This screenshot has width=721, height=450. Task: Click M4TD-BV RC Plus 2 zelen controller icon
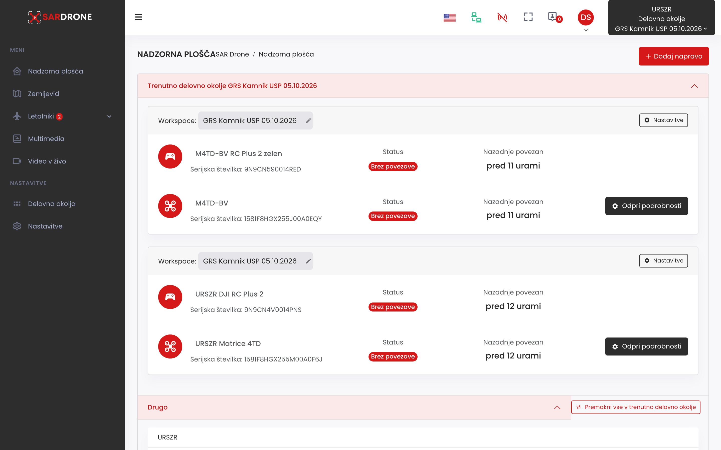(170, 156)
